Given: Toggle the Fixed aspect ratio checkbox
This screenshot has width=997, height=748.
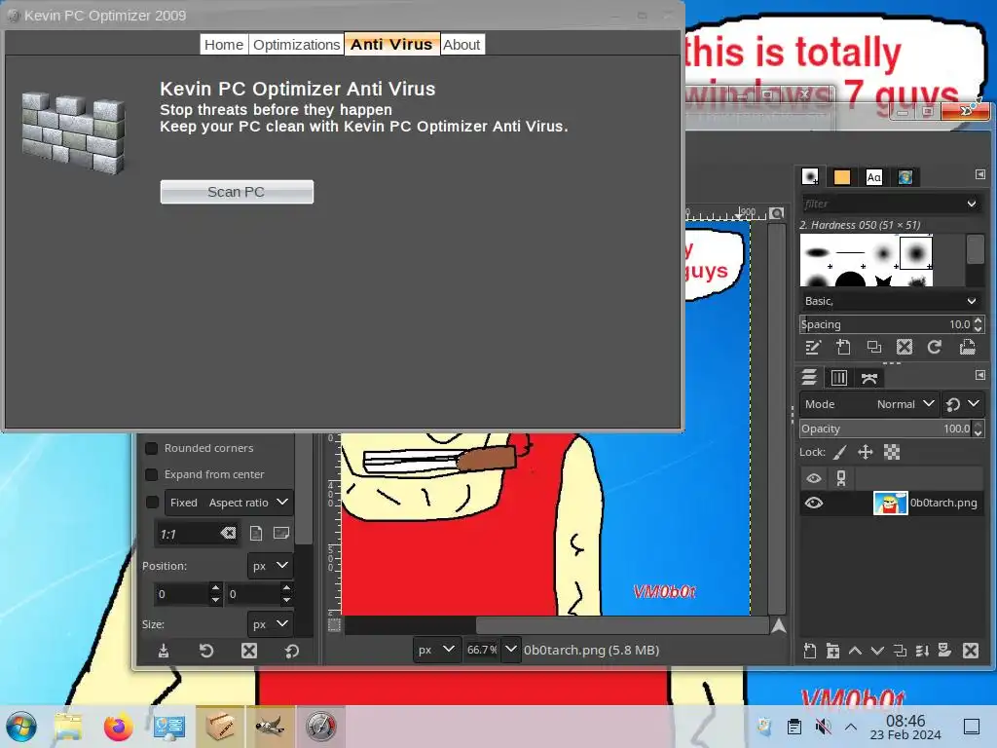Looking at the screenshot, I should click(152, 503).
